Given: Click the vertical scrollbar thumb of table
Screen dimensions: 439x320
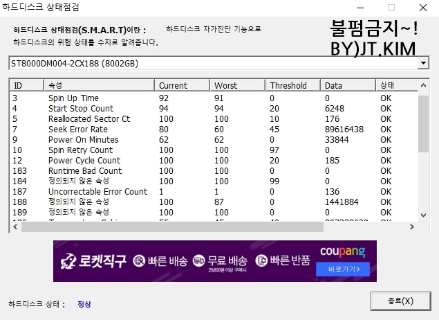Looking at the screenshot, I should pyautogui.click(x=423, y=123).
